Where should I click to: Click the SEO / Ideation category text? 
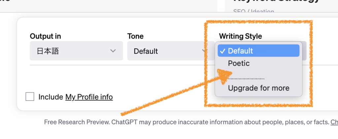pos(249,12)
